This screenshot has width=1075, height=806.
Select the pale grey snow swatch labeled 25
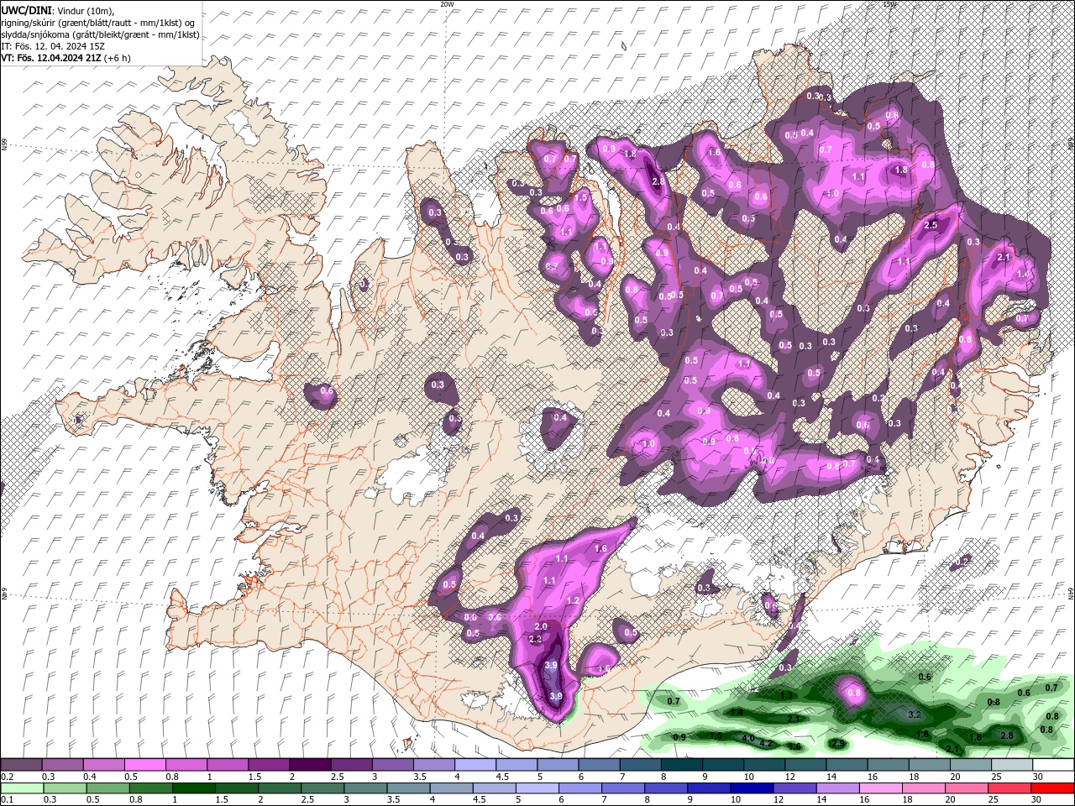click(x=1010, y=765)
